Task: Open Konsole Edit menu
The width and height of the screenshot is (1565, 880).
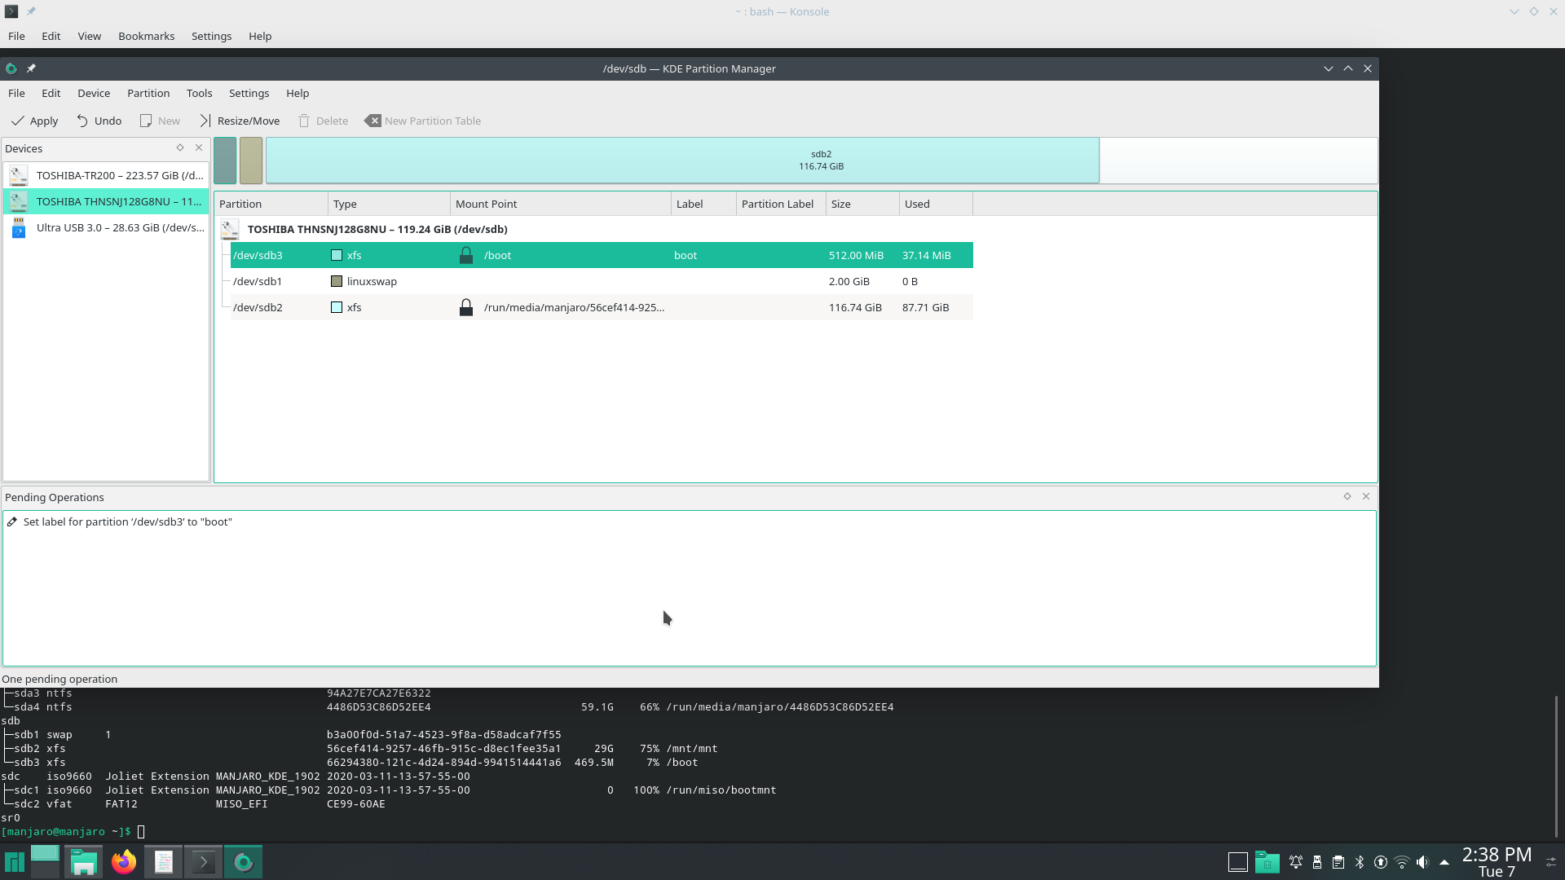Action: point(51,36)
